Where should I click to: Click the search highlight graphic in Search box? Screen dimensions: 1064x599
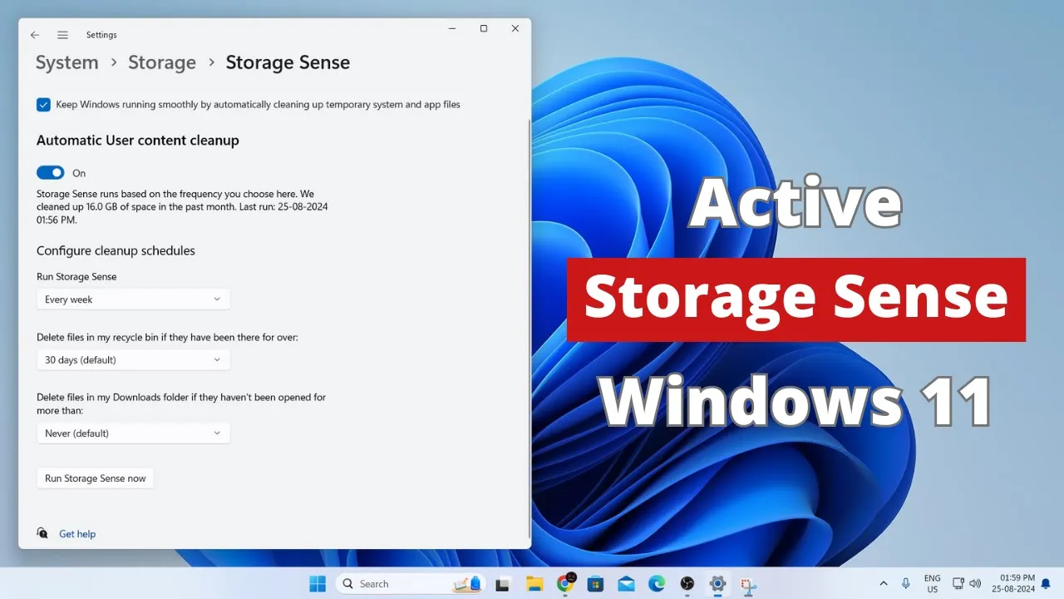coord(467,584)
